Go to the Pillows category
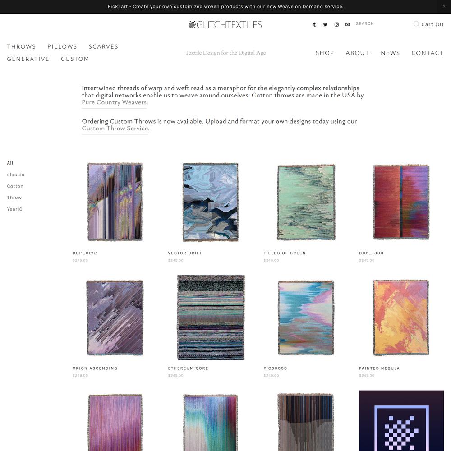451x451 pixels. 62,46
